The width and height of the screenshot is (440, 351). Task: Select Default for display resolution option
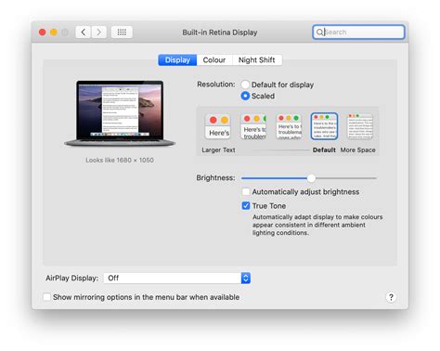coord(245,84)
